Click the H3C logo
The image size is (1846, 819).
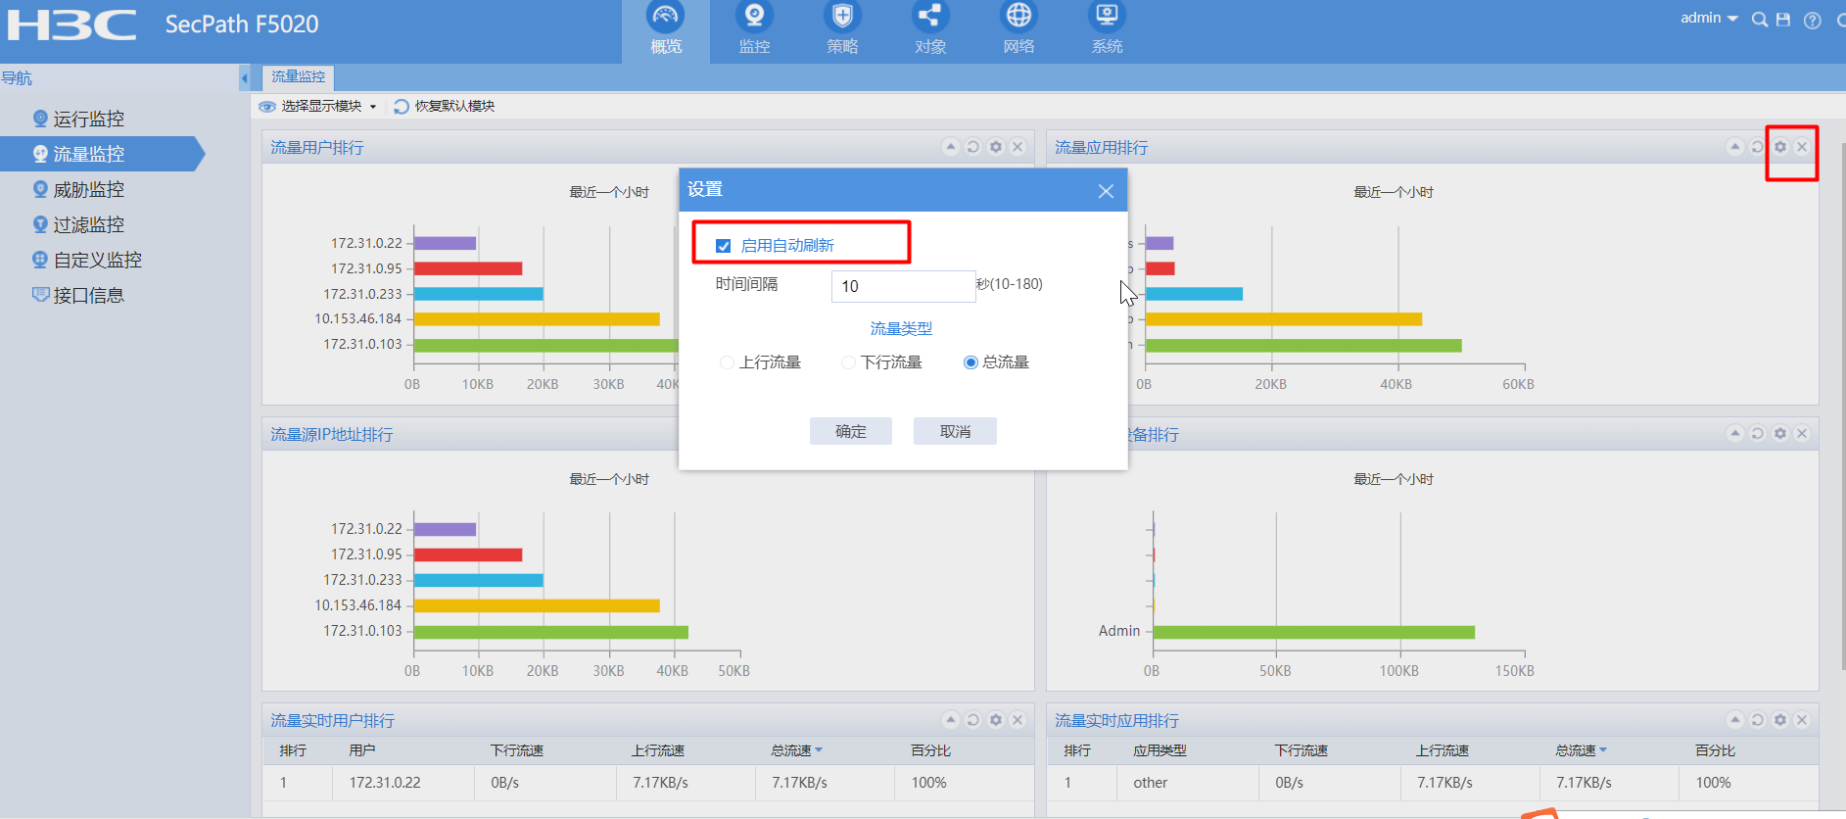click(x=71, y=25)
